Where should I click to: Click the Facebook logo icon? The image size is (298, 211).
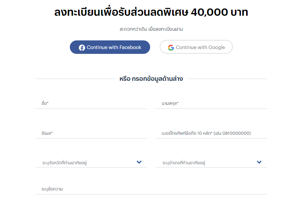click(82, 48)
